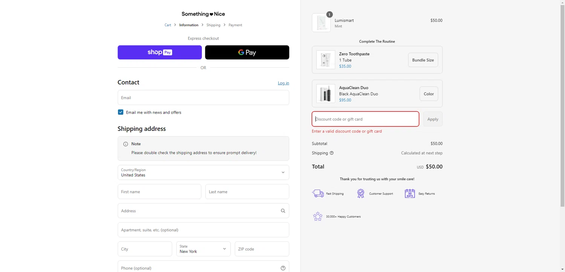
Task: Uncheck Email me with news and offers
Action: pyautogui.click(x=121, y=112)
